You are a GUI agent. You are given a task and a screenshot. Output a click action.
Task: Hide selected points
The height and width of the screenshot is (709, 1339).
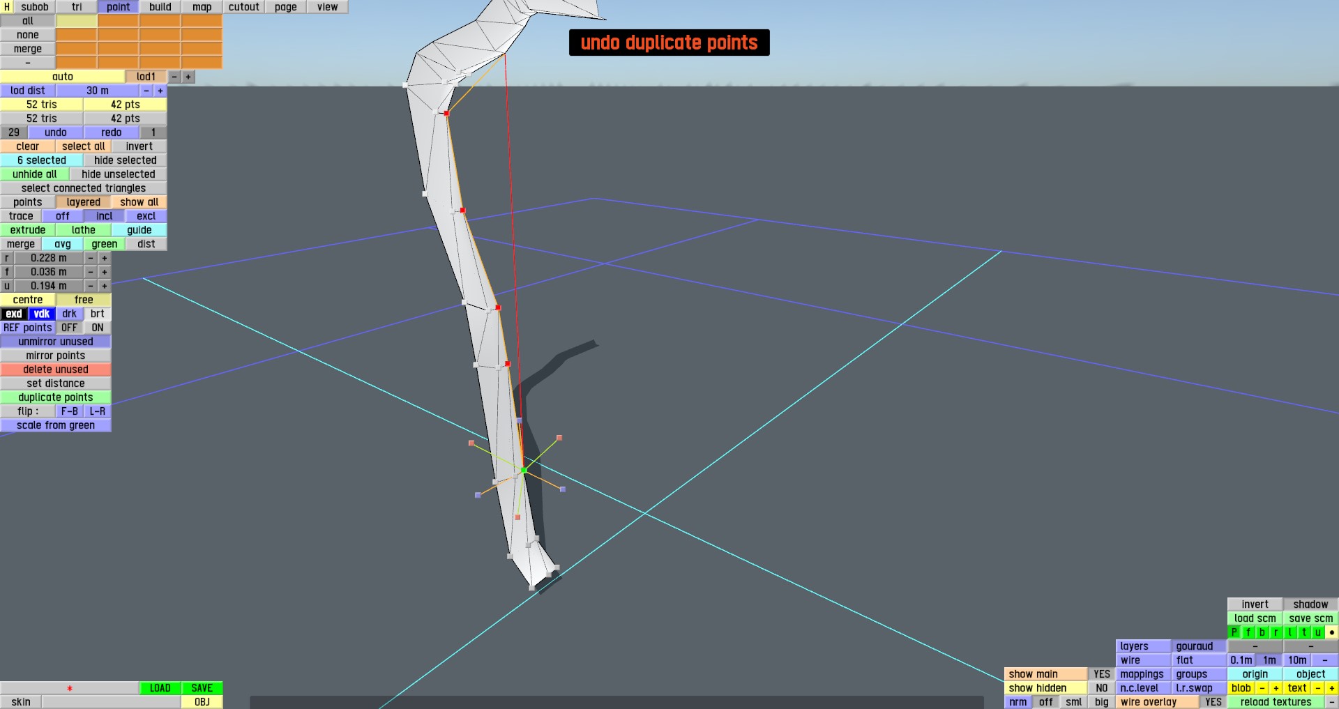126,160
